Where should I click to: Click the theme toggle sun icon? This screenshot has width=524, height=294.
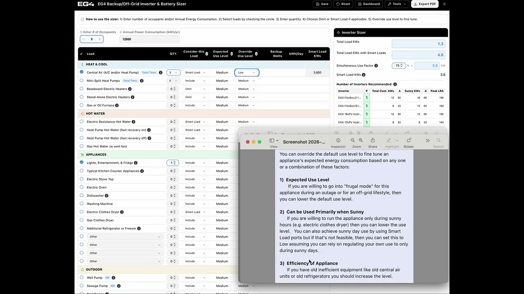pos(444,4)
